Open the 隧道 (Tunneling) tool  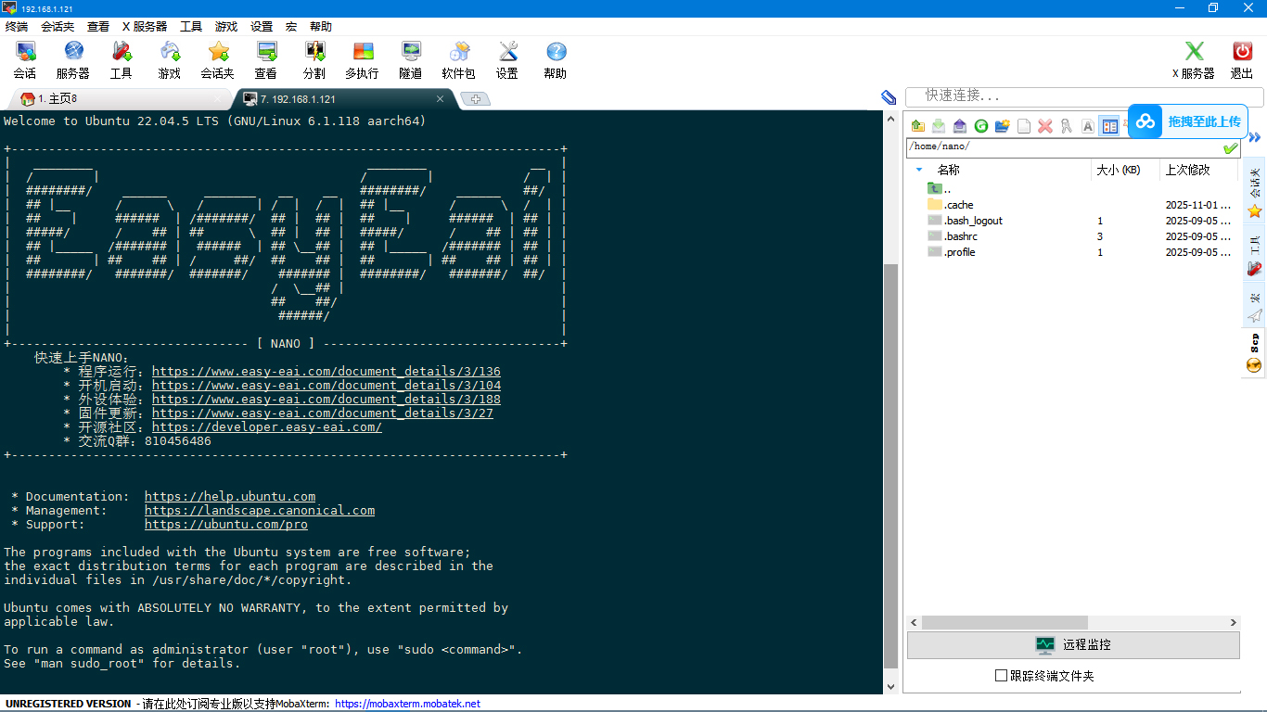click(410, 59)
